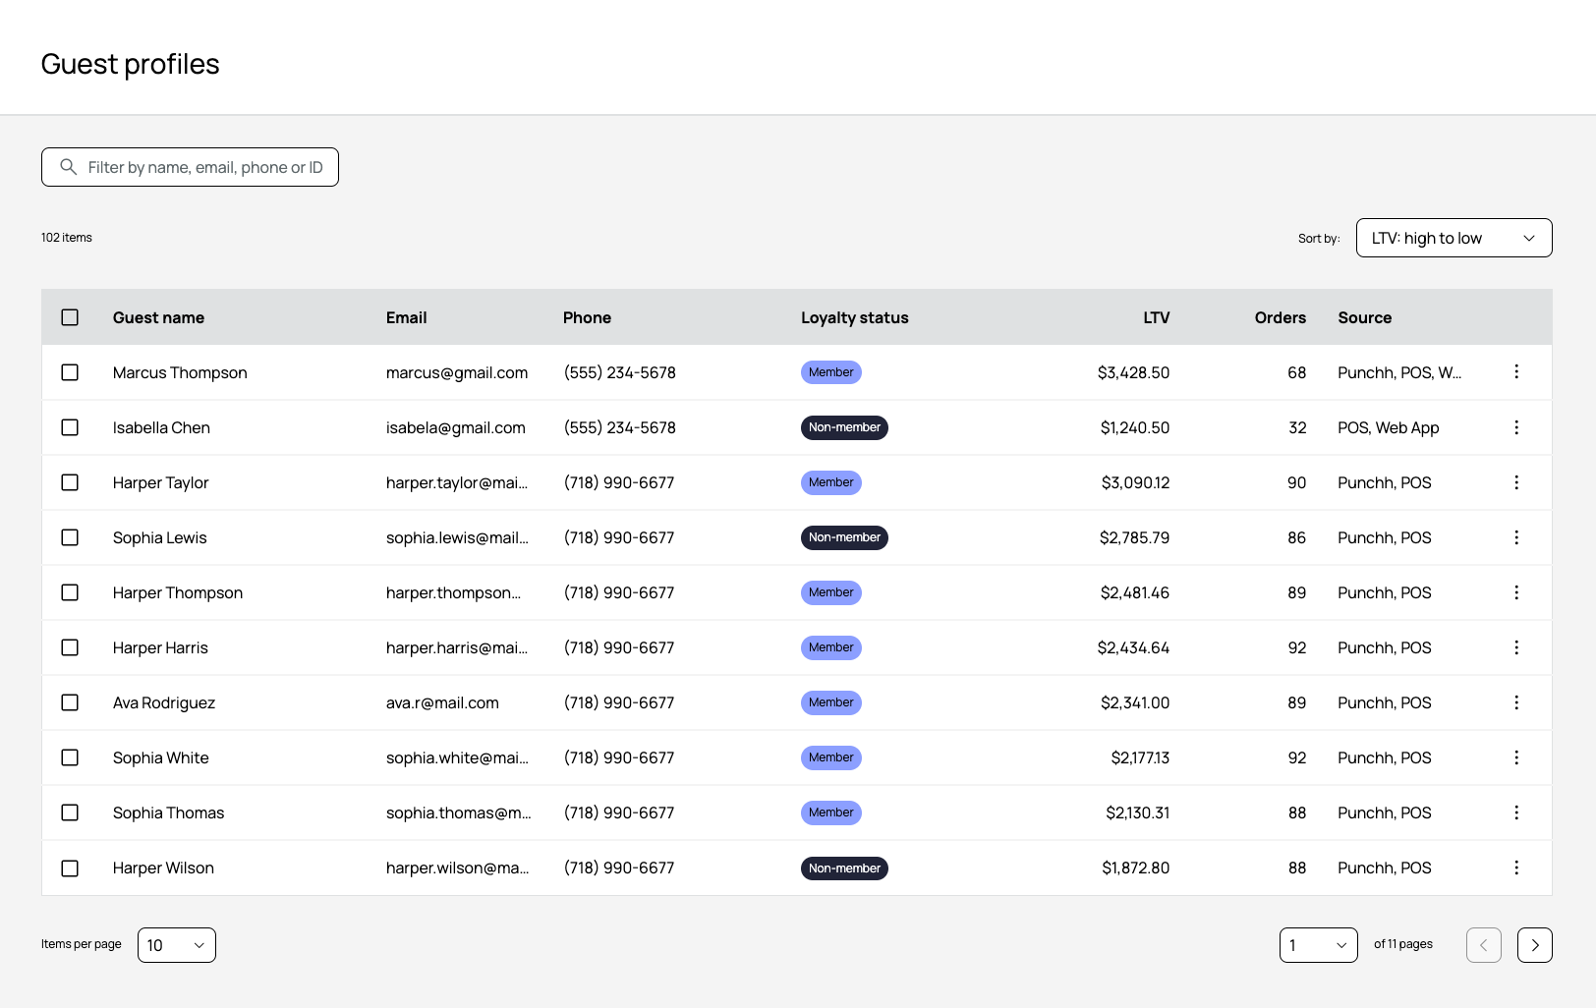This screenshot has height=1008, width=1596.
Task: Open the page number selector dropdown
Action: 1319,945
